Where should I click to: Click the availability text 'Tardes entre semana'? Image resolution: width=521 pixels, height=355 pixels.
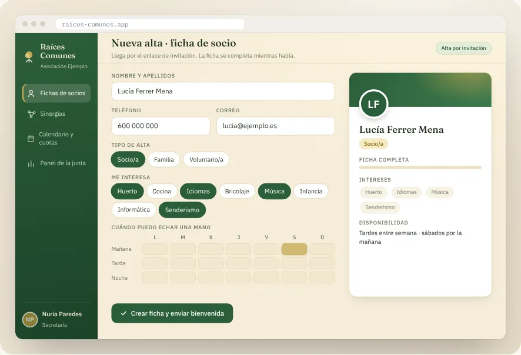tap(388, 233)
